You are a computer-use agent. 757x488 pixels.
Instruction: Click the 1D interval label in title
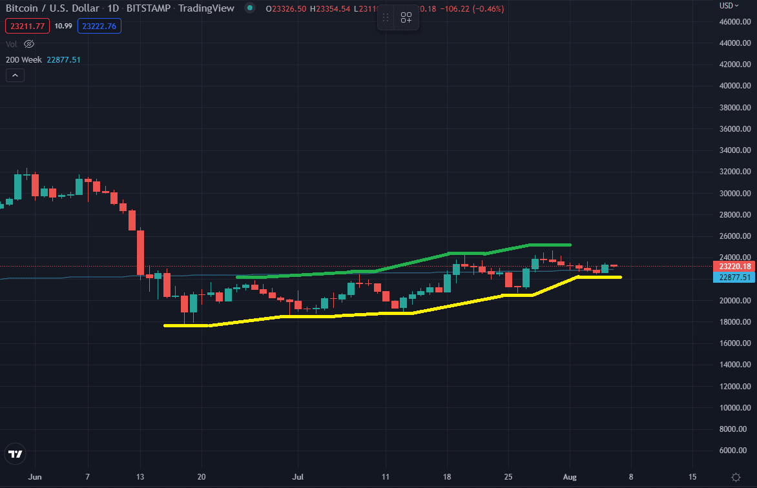[x=113, y=8]
